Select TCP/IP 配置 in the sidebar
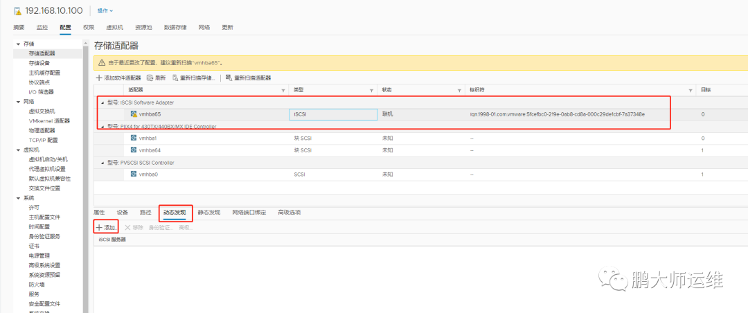Viewport: 748px width, 313px height. pyautogui.click(x=43, y=140)
